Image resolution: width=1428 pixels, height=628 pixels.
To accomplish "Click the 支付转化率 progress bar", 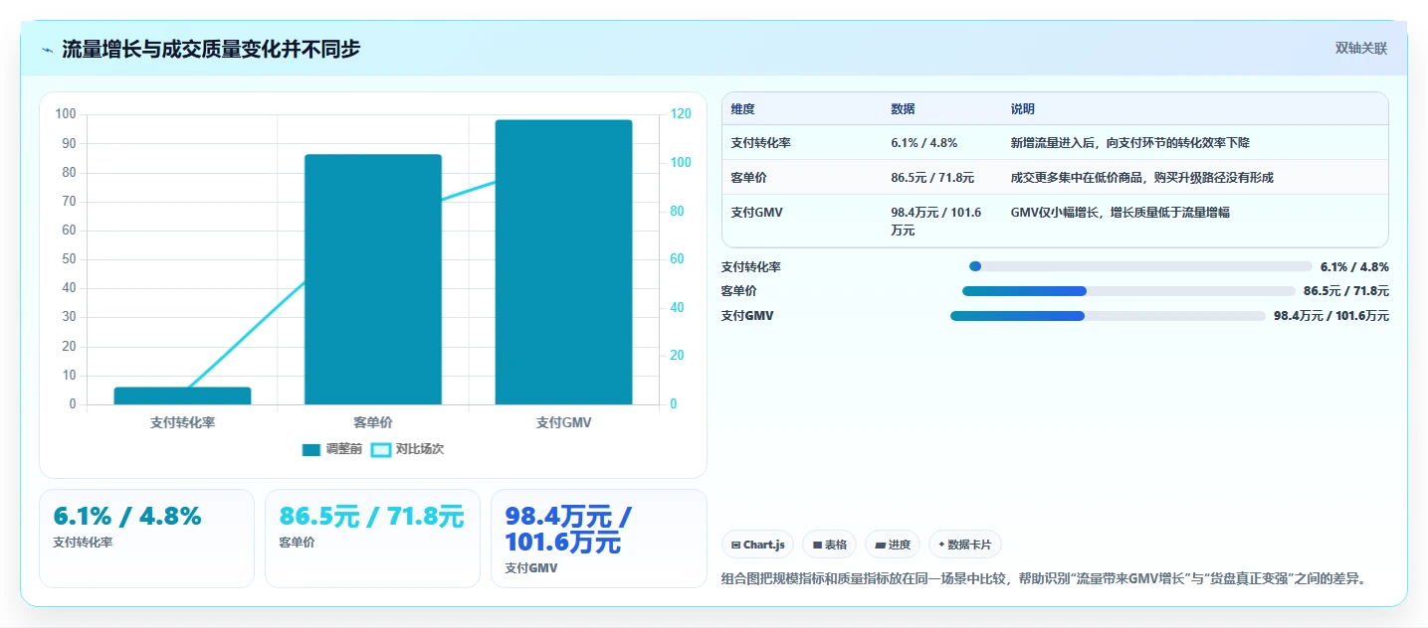I will [x=1140, y=266].
